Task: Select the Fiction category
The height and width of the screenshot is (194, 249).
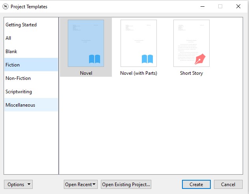Action: 13,65
